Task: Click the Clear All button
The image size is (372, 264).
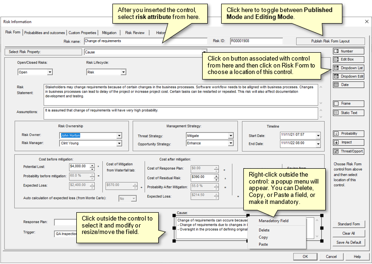Action: pos(348,233)
